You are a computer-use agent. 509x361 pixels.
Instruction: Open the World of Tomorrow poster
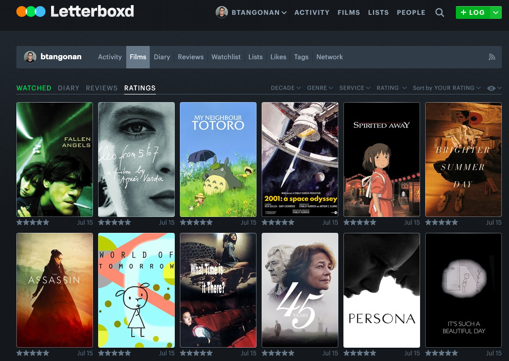click(x=136, y=291)
